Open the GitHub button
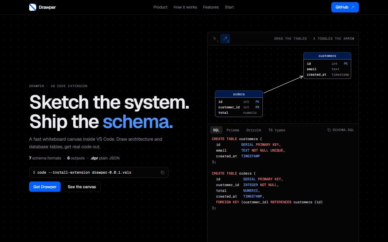 (x=345, y=7)
